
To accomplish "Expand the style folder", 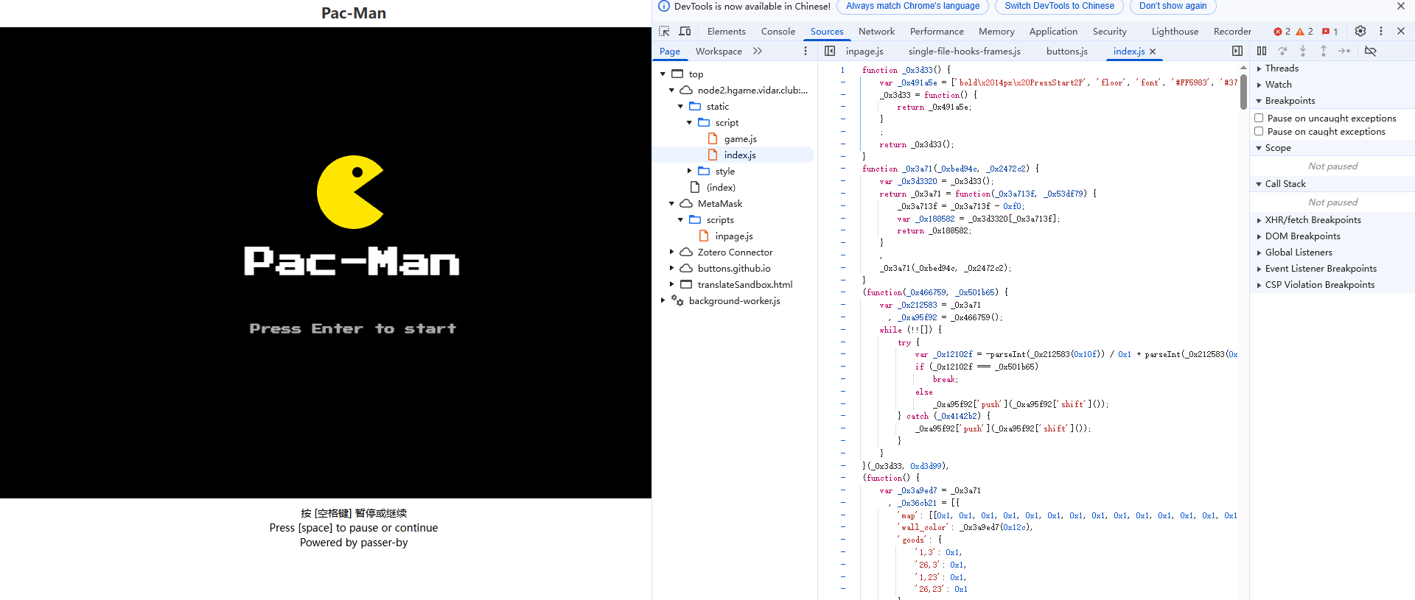I will click(x=689, y=171).
